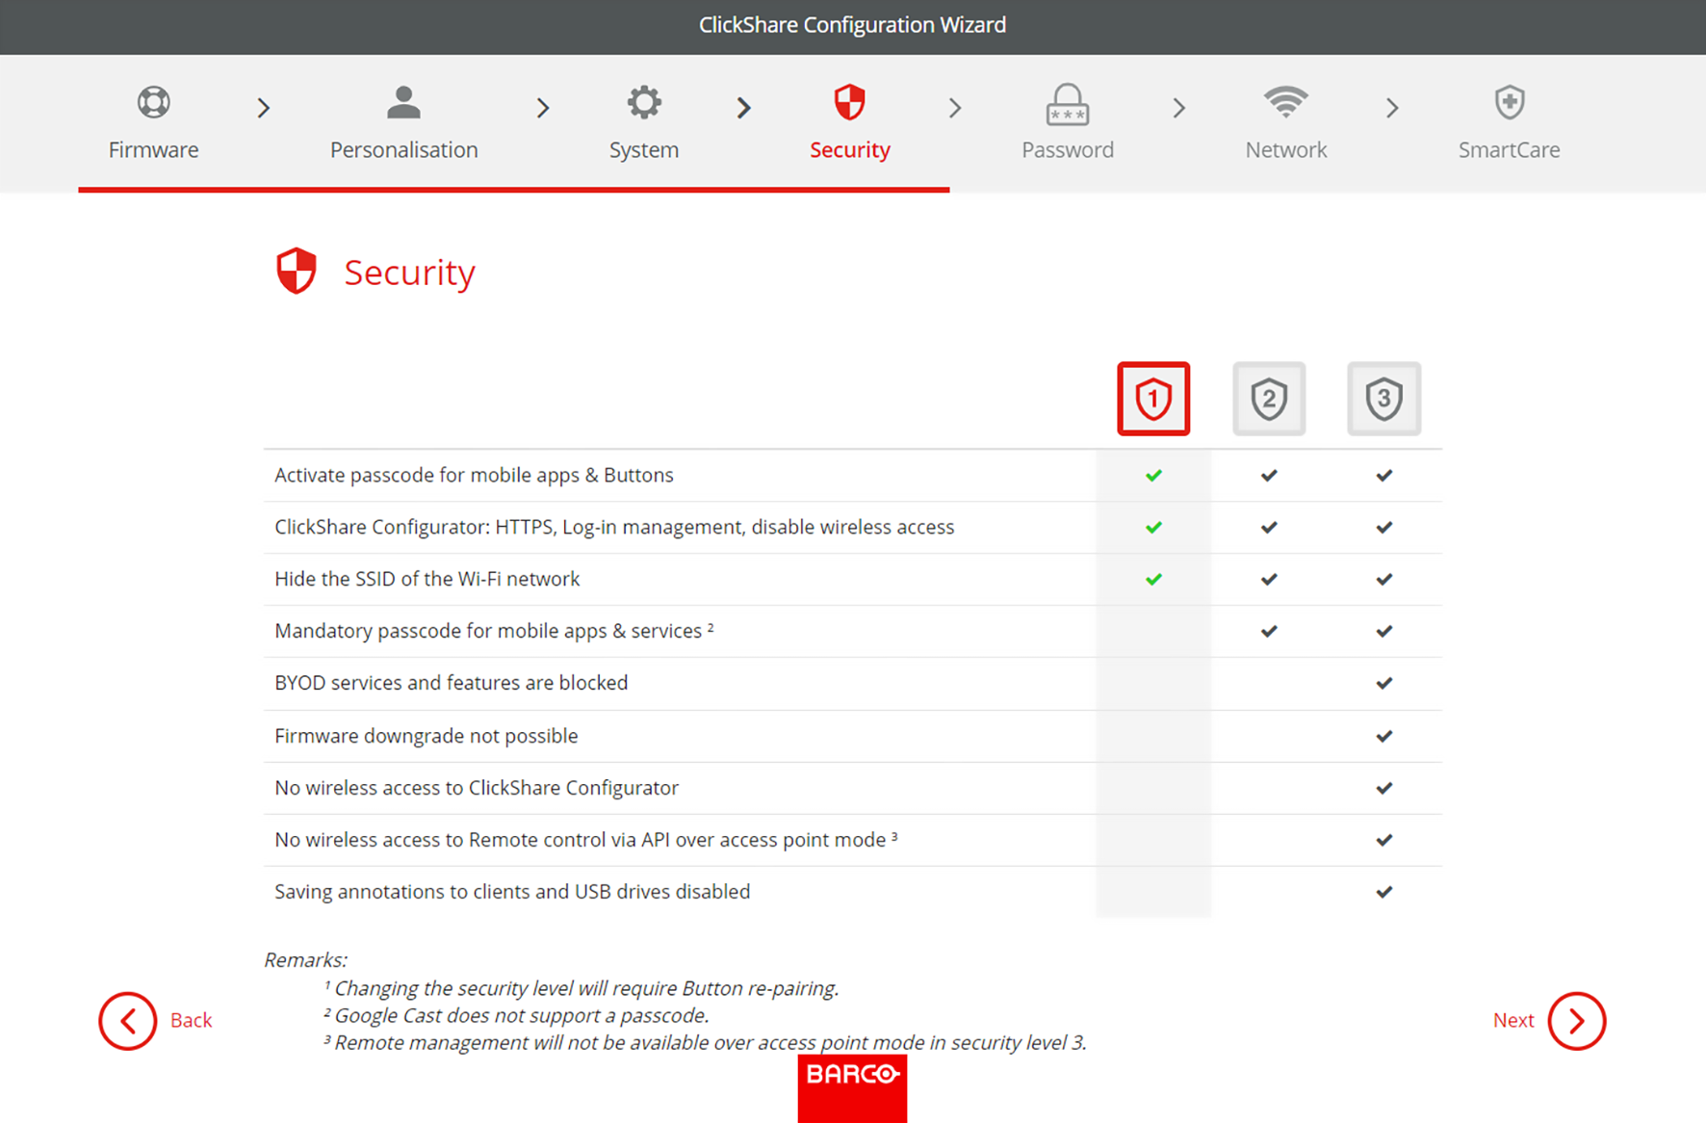Click chevron between Network and SmartCare

(x=1392, y=108)
